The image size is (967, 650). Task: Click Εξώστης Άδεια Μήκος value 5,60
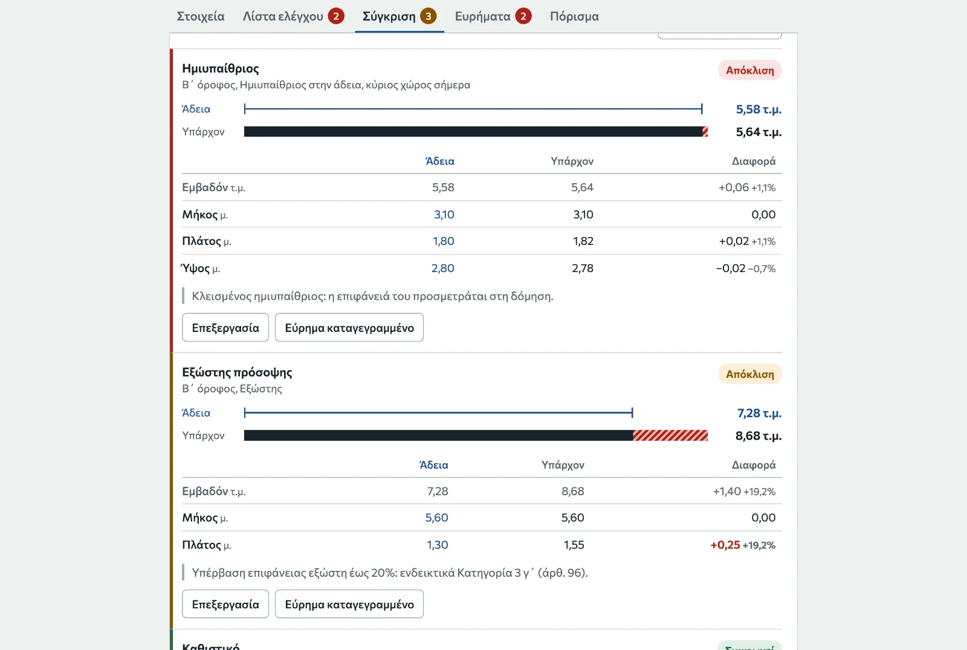coord(437,518)
